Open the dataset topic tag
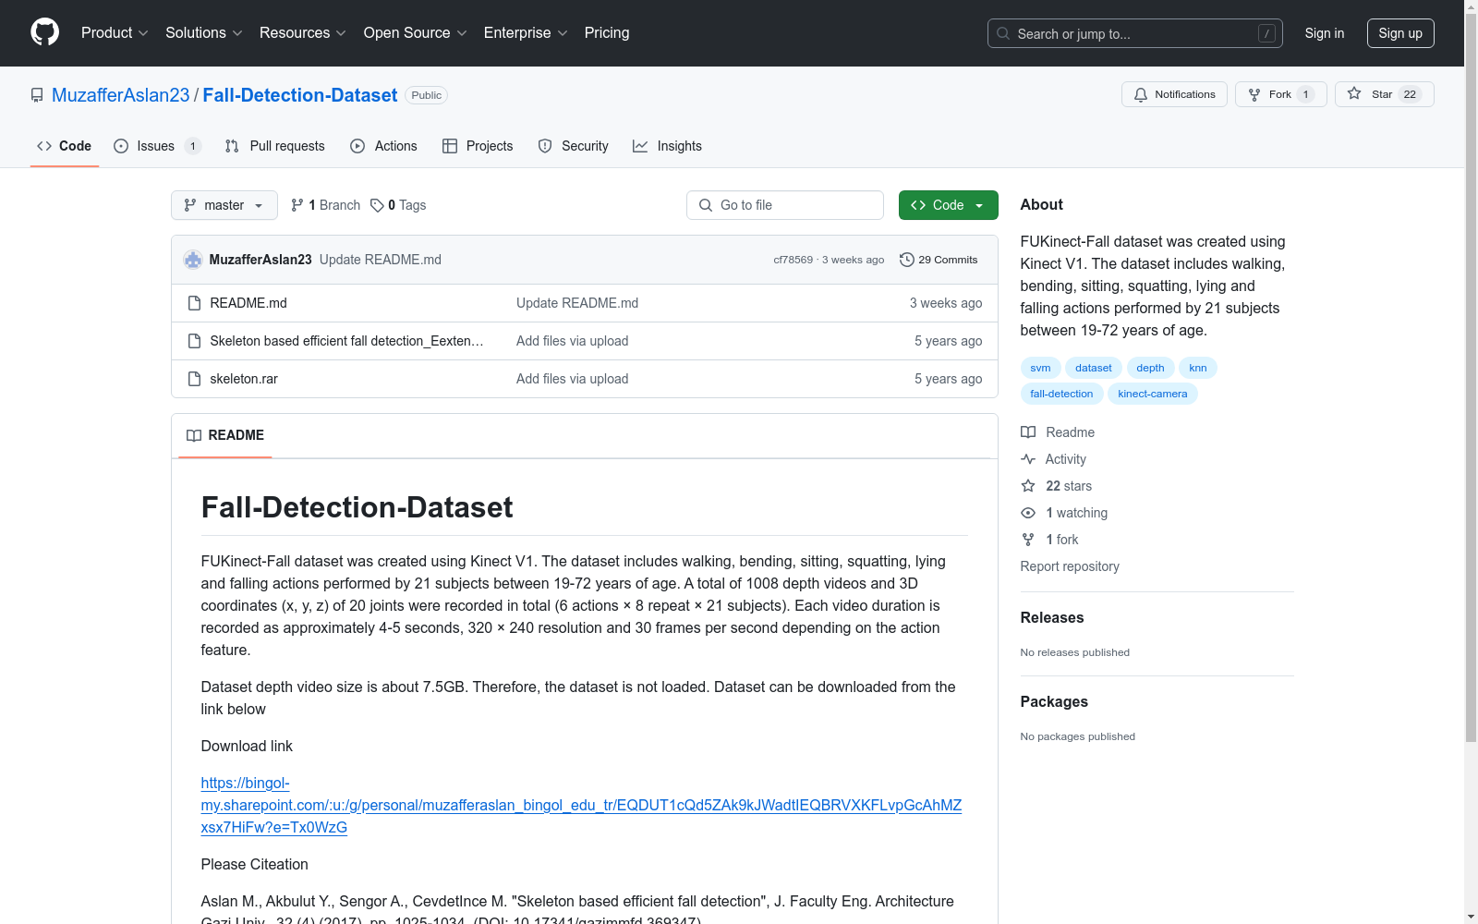Image resolution: width=1478 pixels, height=924 pixels. pyautogui.click(x=1094, y=368)
